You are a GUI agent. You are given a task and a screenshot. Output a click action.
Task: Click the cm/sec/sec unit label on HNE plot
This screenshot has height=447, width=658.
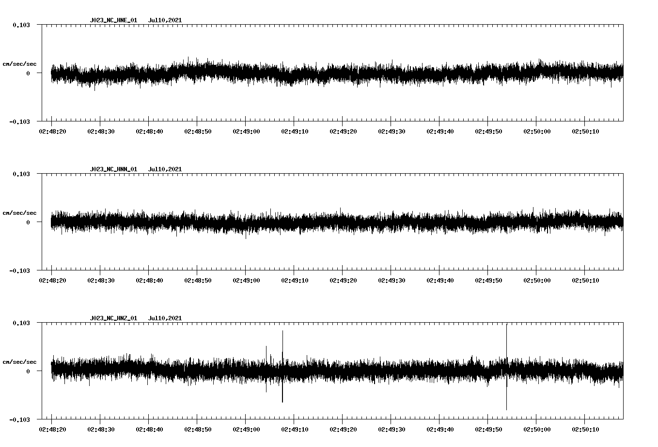[x=19, y=63]
